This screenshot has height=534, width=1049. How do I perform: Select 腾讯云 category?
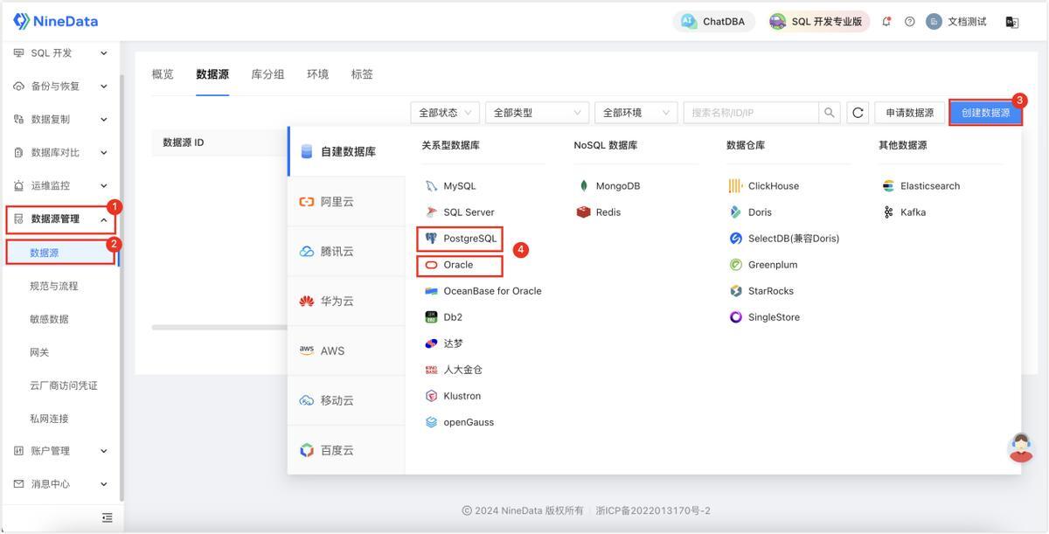[x=347, y=251]
